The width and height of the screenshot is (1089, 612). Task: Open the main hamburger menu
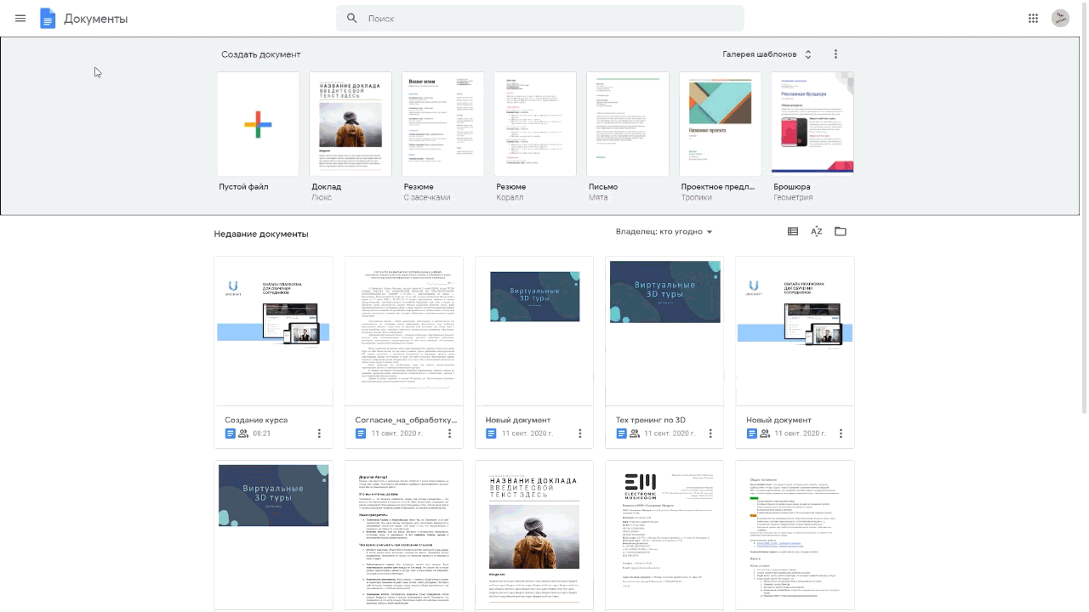coord(20,19)
